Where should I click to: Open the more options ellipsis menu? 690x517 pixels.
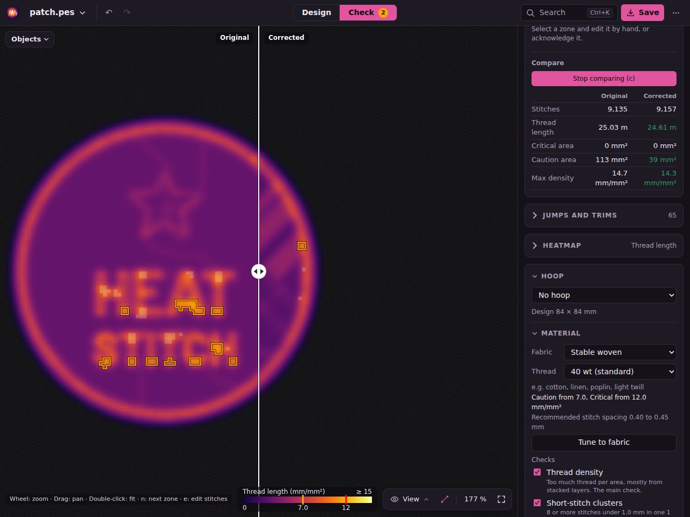tap(676, 12)
